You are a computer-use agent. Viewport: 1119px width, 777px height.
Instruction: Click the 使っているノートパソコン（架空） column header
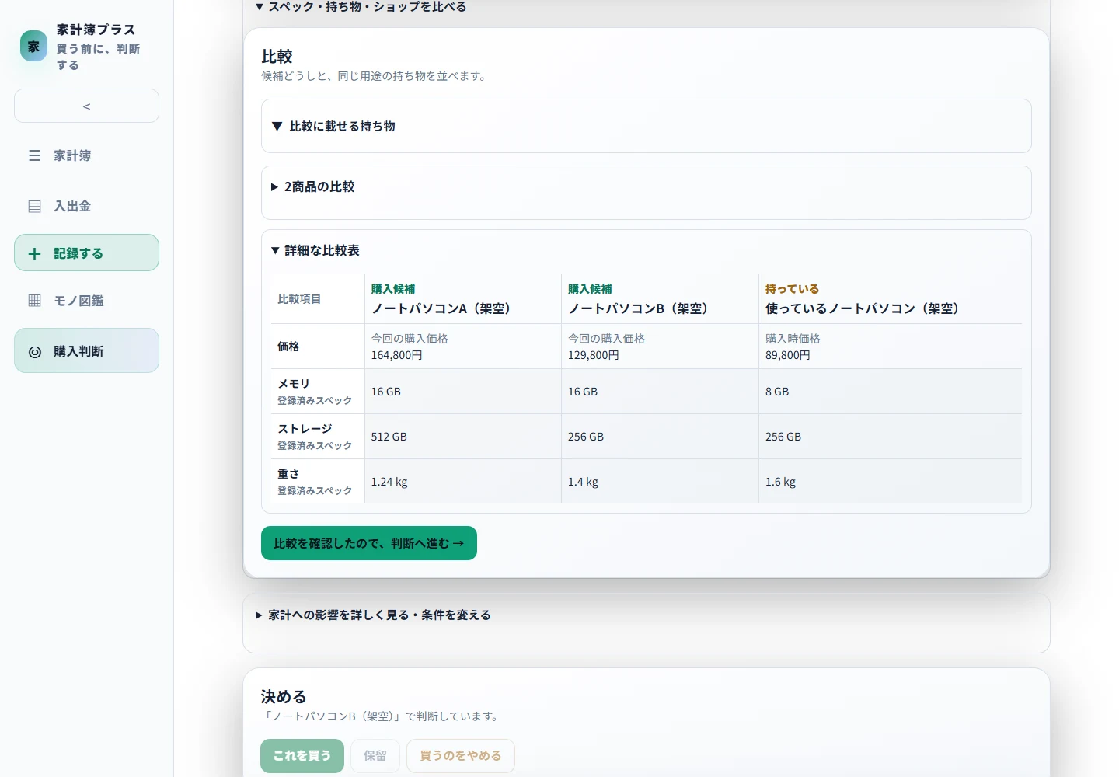[x=891, y=298]
